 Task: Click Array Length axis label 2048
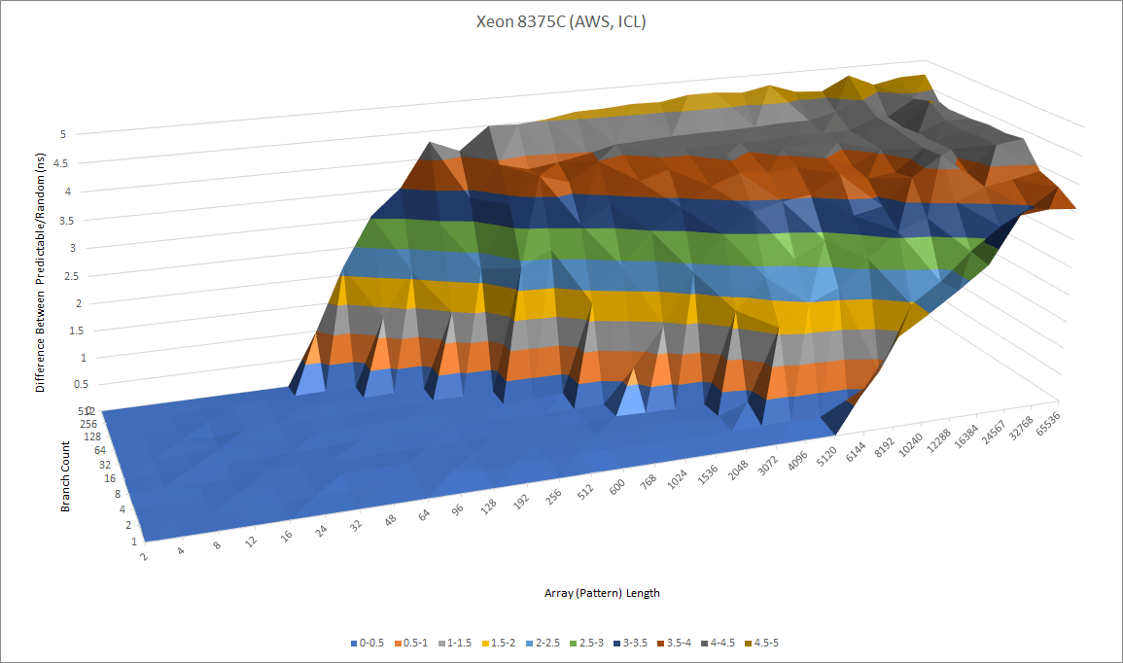(x=738, y=469)
